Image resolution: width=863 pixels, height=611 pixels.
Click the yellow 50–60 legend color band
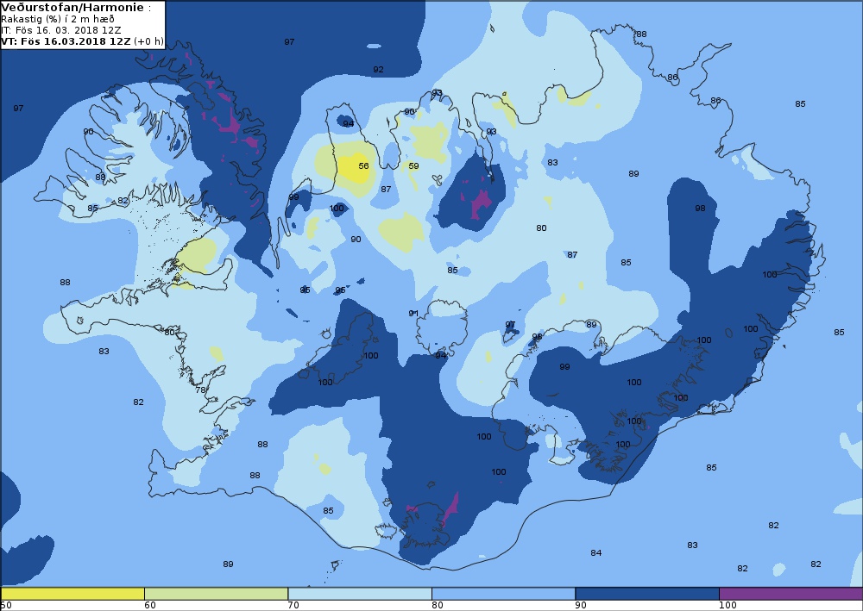click(x=72, y=594)
